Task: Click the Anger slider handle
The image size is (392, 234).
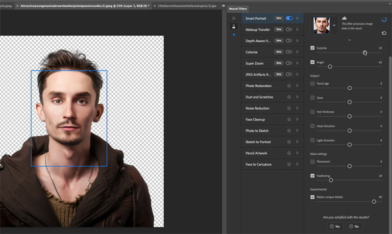Action: pos(330,66)
